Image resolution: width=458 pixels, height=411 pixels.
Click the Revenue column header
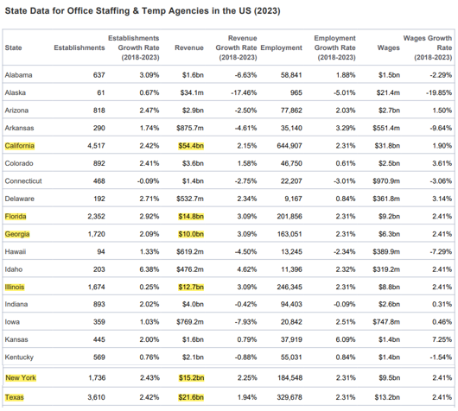[x=189, y=47]
